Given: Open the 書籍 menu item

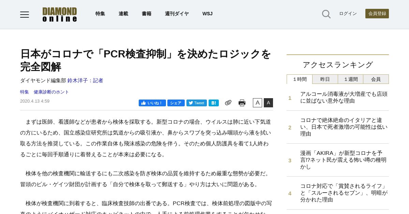Looking at the screenshot, I should pyautogui.click(x=147, y=14).
